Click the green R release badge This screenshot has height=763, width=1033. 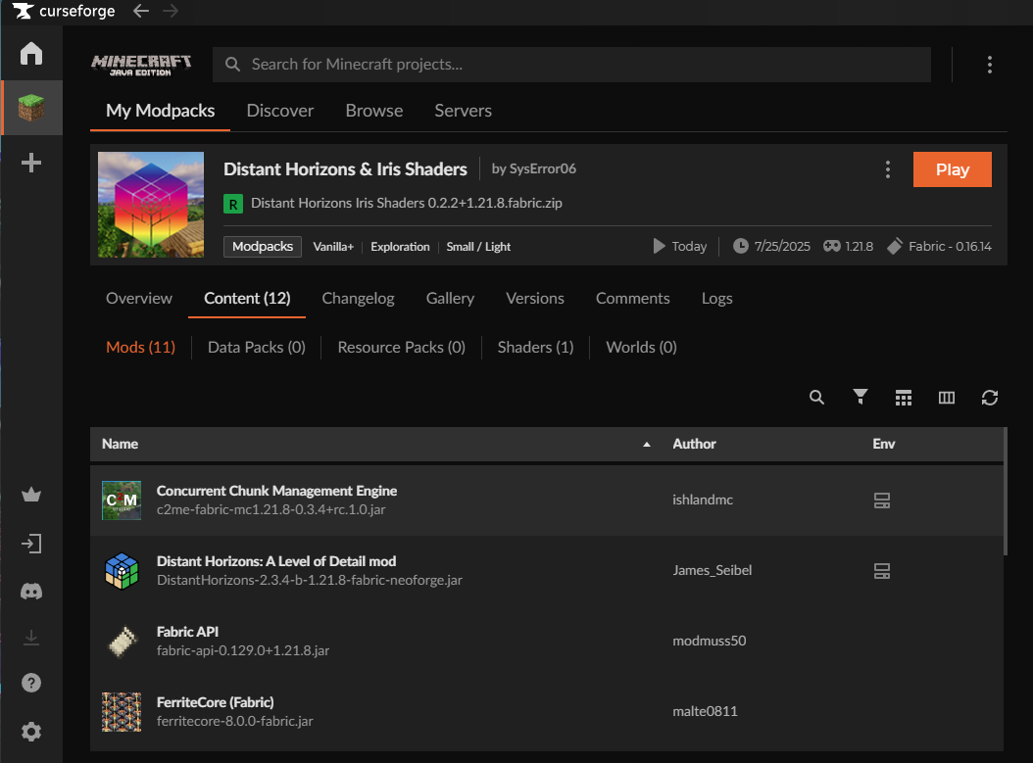tap(233, 204)
